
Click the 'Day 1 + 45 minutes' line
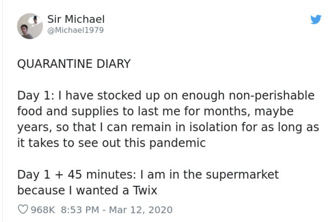(x=148, y=174)
